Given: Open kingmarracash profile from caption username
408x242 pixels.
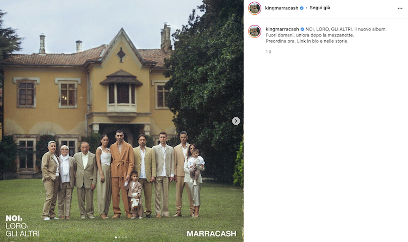Looking at the screenshot, I should click(x=282, y=29).
